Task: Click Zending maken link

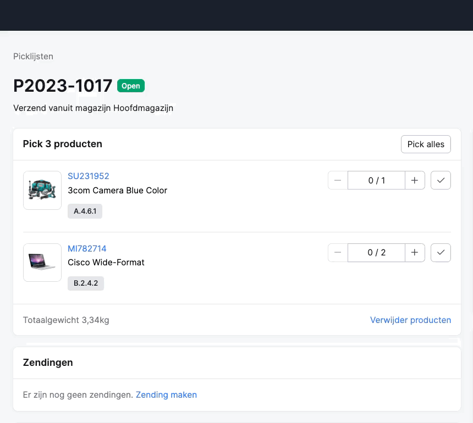Action: click(166, 394)
